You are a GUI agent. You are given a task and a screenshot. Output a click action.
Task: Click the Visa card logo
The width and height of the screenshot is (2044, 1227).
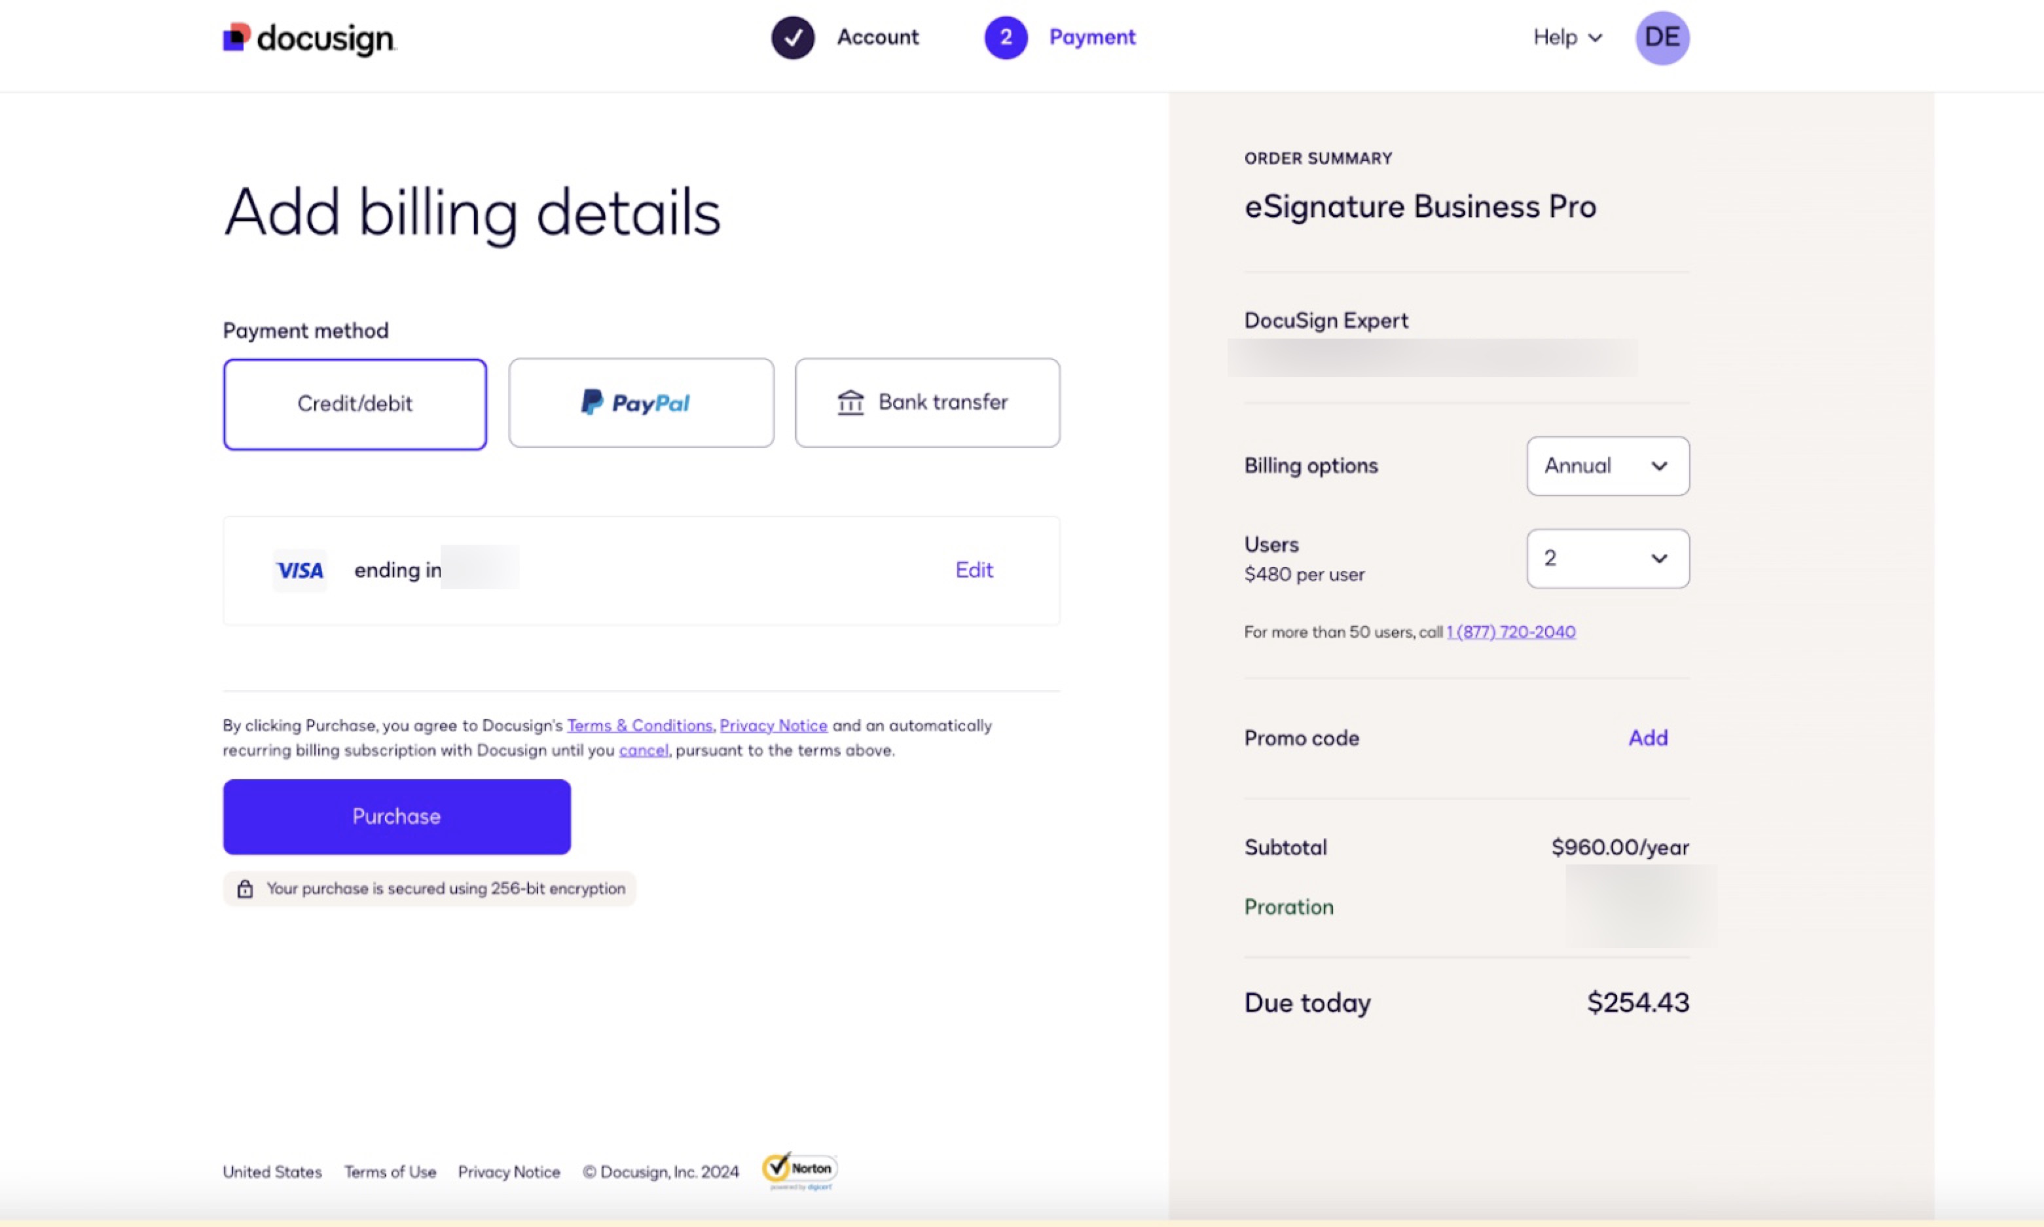click(299, 570)
